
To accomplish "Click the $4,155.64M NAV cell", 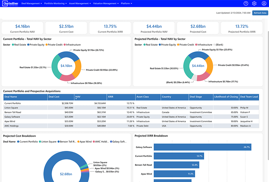I will 100,103.
